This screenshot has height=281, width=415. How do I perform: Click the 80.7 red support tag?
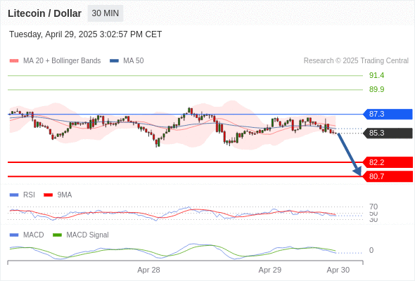click(x=388, y=176)
